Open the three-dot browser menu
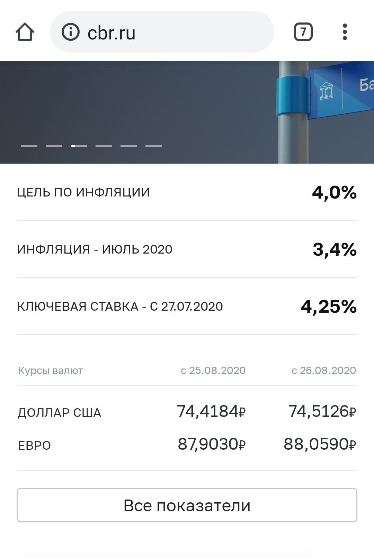The width and height of the screenshot is (374, 558). [345, 32]
